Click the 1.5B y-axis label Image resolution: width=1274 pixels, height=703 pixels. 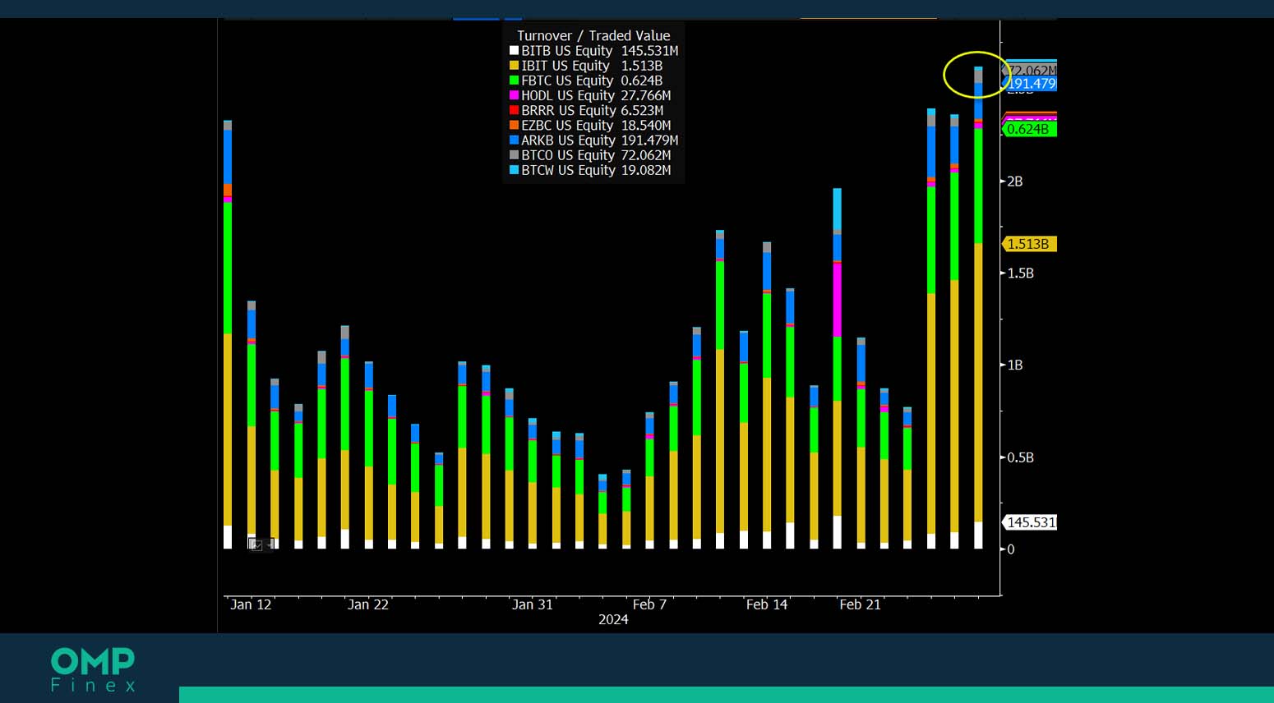click(x=1021, y=273)
